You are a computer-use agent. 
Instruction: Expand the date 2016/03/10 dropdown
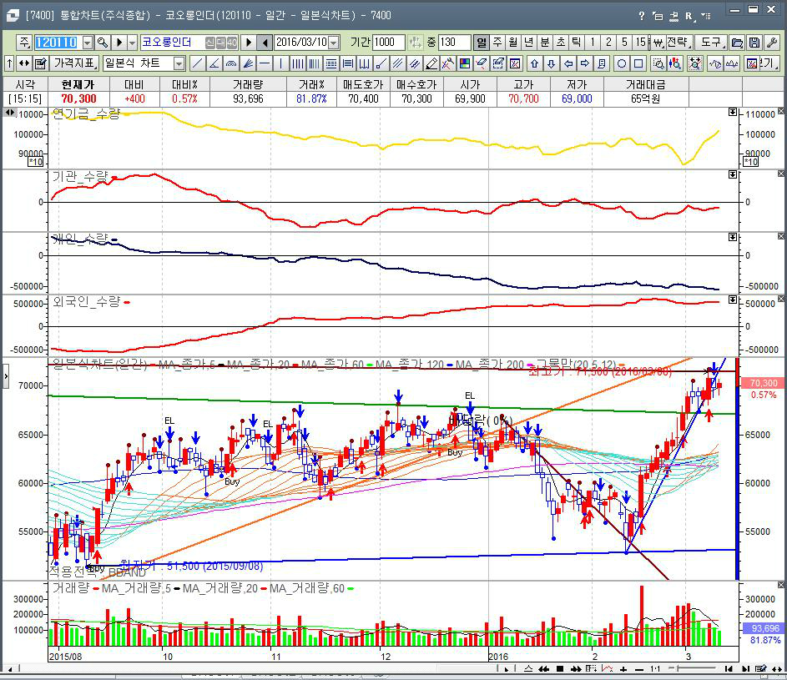click(x=334, y=43)
